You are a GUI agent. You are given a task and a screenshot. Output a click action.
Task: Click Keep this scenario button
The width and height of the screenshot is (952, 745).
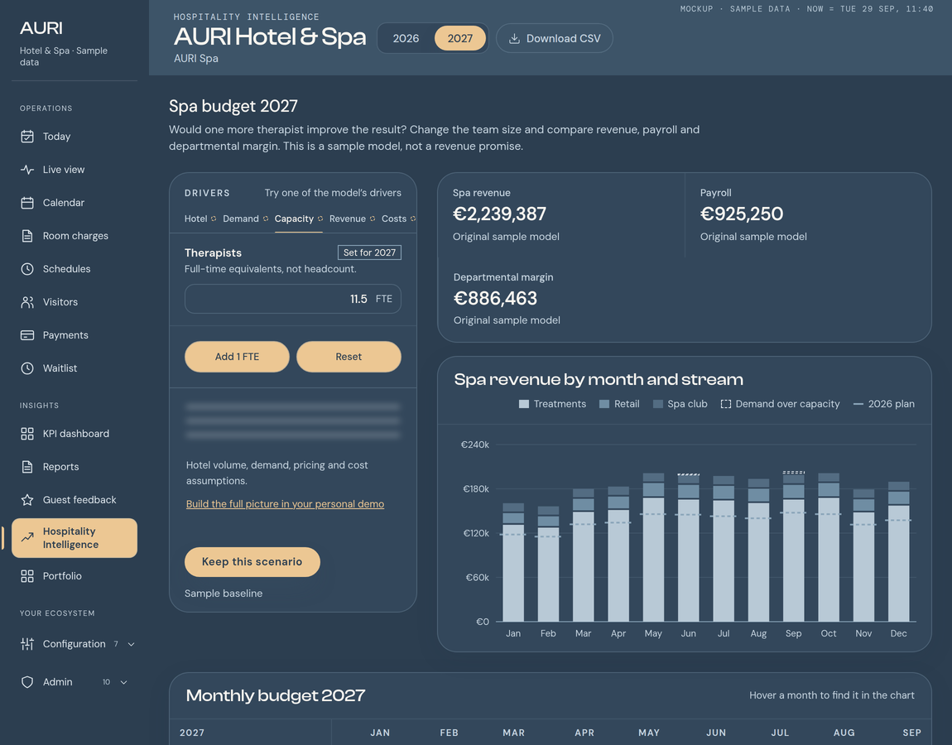pos(252,561)
